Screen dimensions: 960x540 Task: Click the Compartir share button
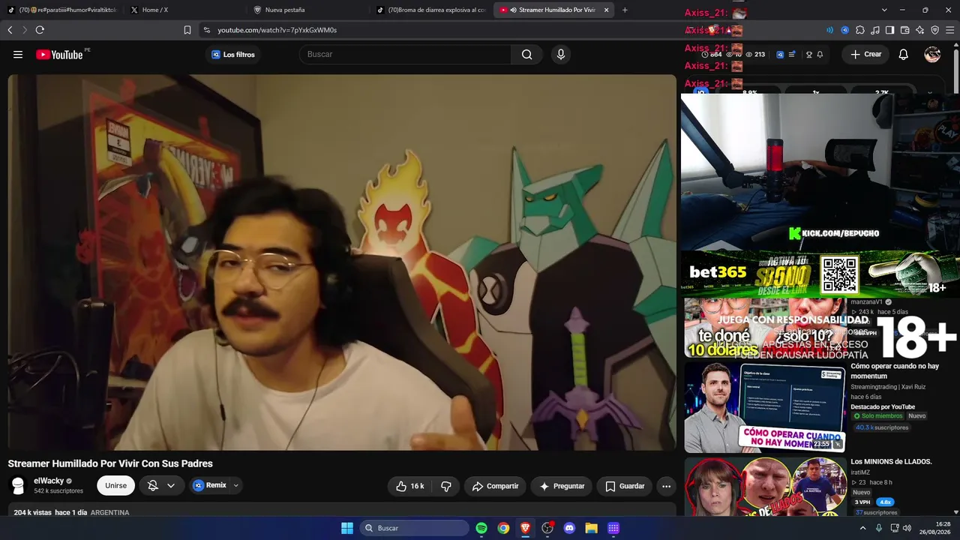tap(495, 486)
